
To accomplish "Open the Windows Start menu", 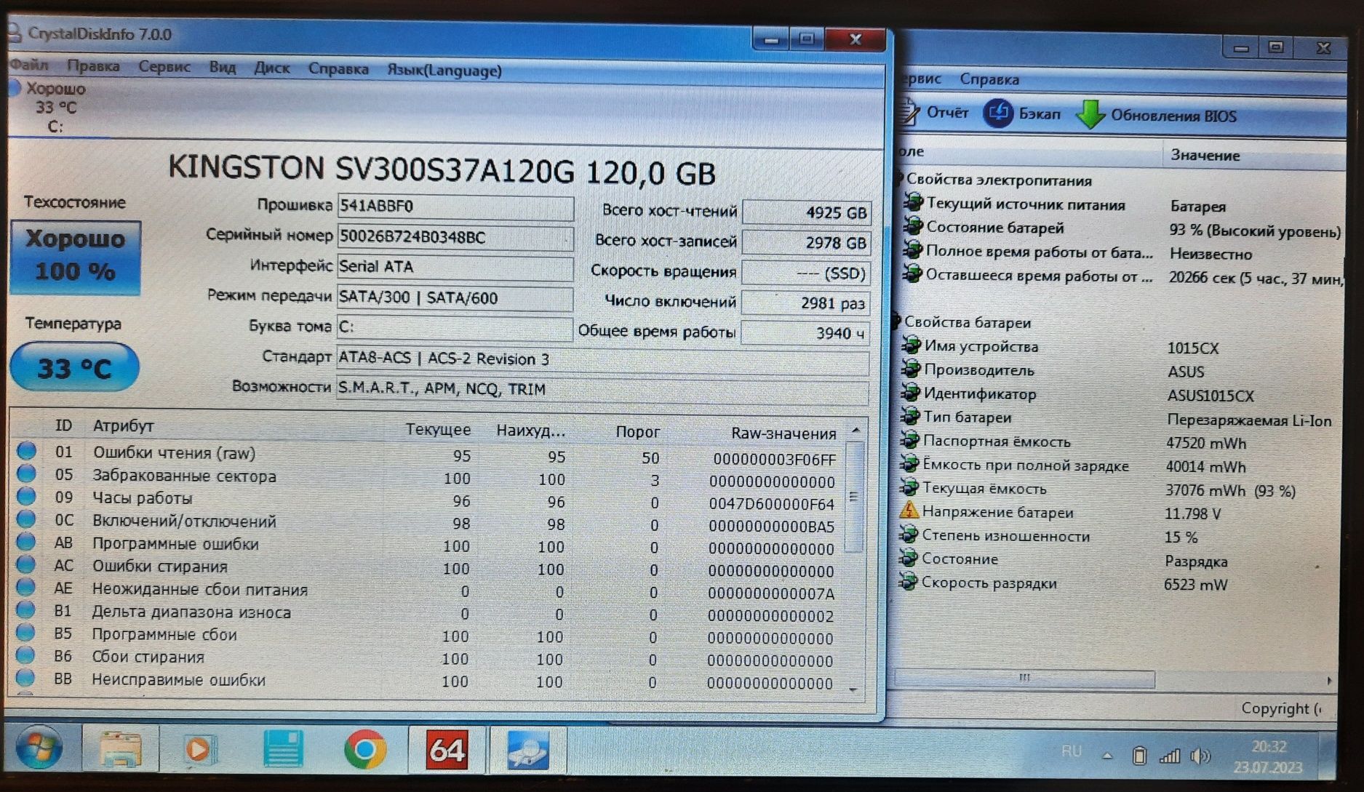I will pyautogui.click(x=39, y=748).
